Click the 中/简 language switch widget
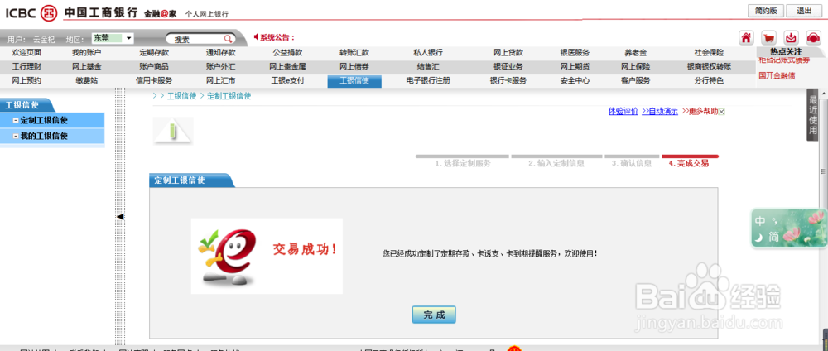Screen dimensions: 828x351 [x=788, y=228]
